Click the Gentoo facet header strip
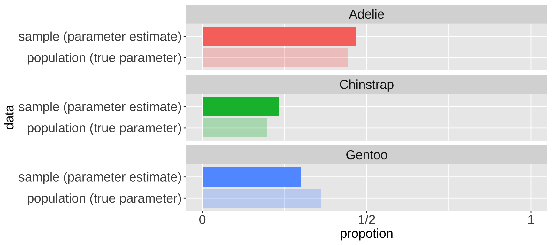The width and height of the screenshot is (552, 245). pos(366,155)
